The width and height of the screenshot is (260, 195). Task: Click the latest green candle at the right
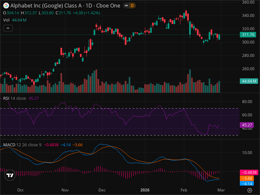[219, 37]
